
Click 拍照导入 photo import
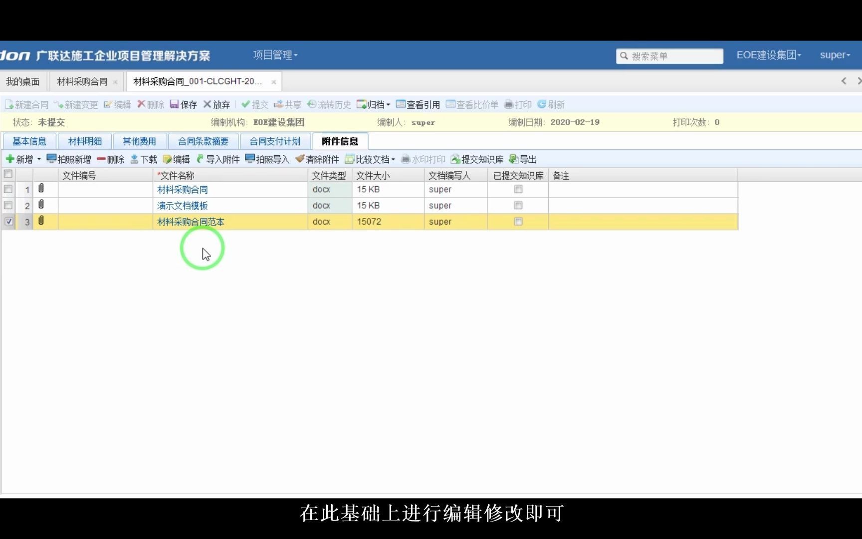[x=267, y=159]
